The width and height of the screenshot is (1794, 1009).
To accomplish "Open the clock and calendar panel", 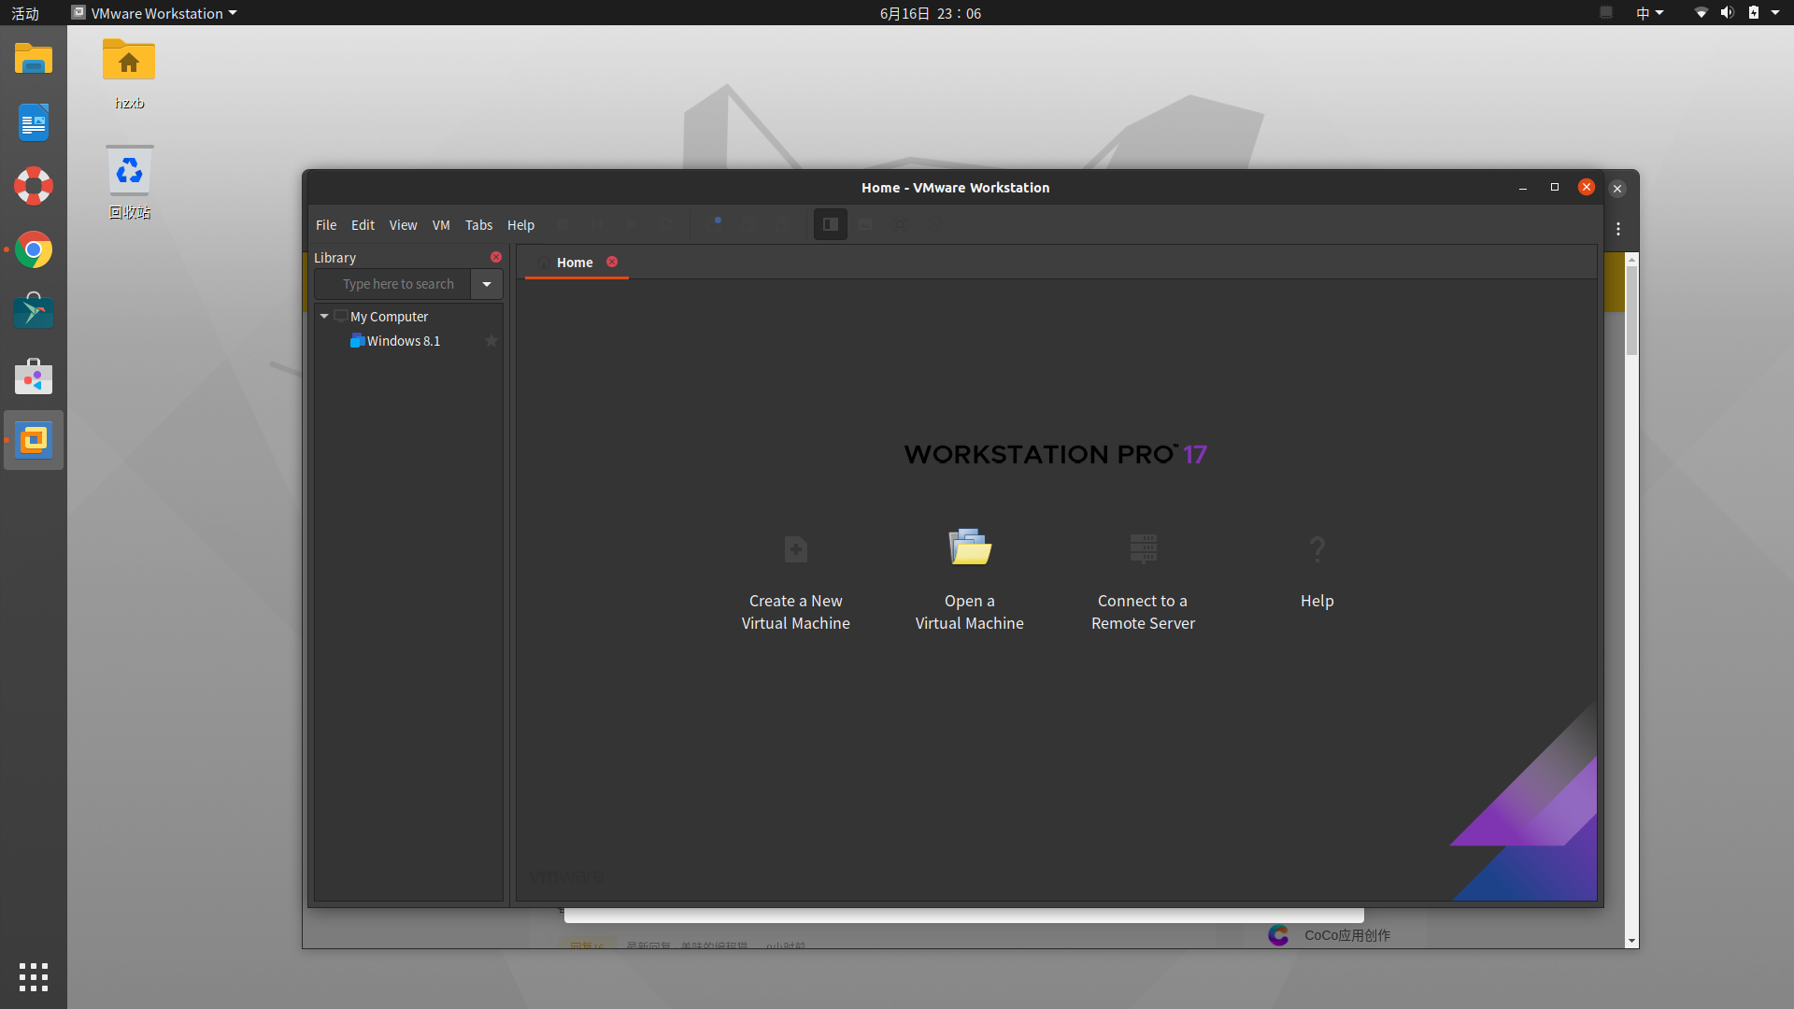I will point(931,13).
